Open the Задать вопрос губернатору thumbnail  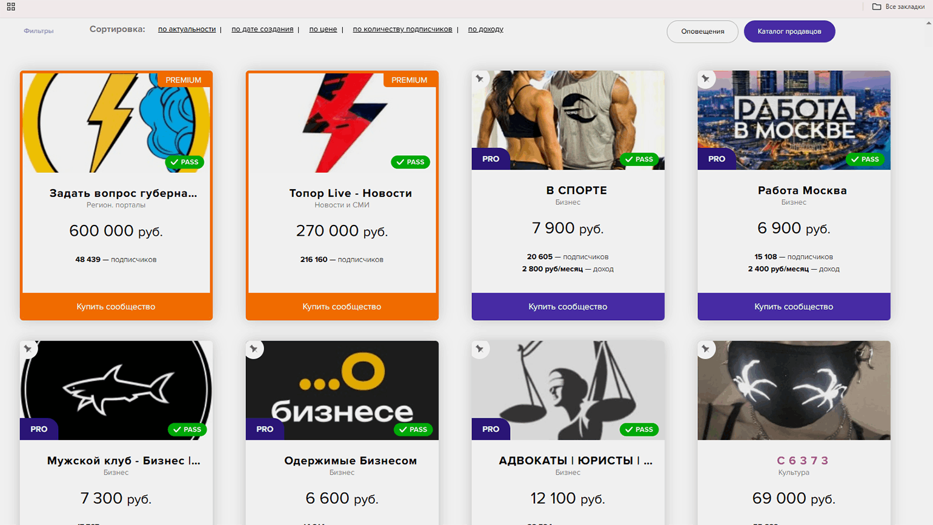point(116,122)
